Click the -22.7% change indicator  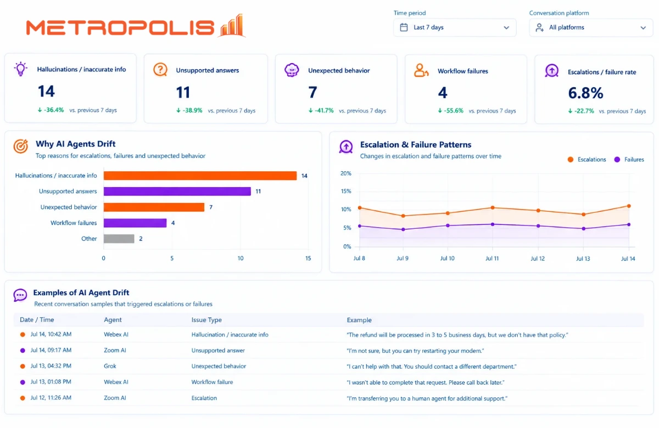(x=581, y=111)
